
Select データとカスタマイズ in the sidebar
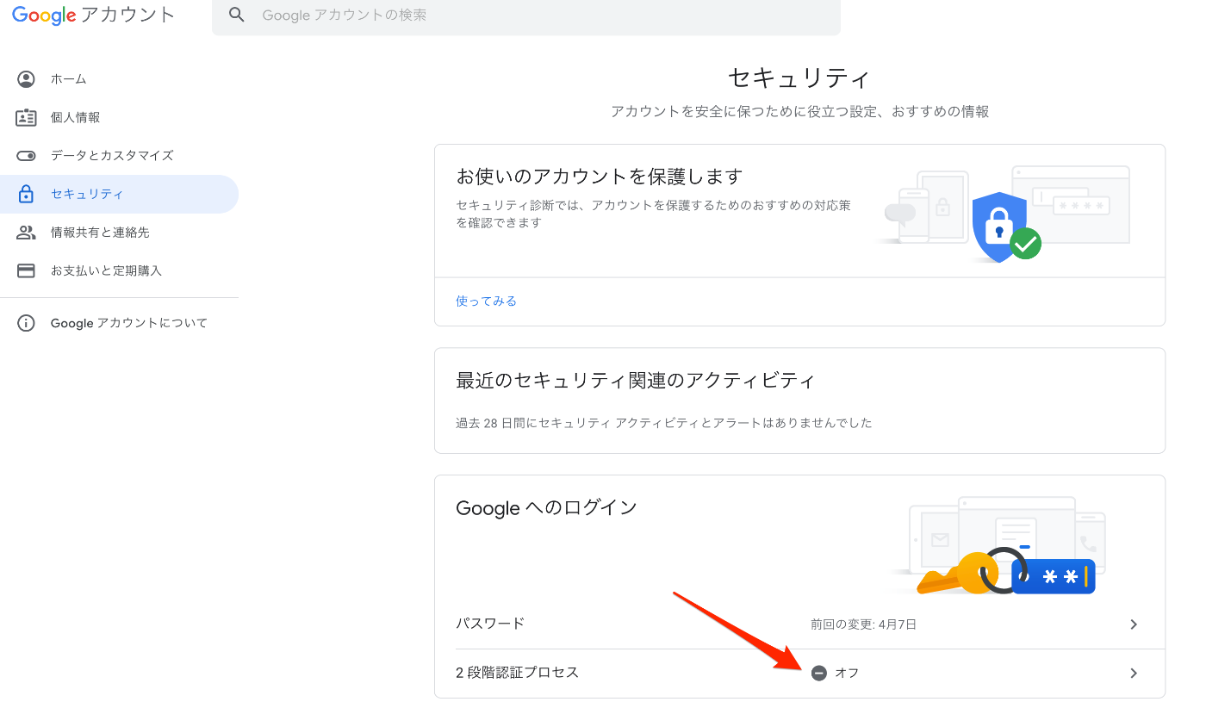point(119,156)
